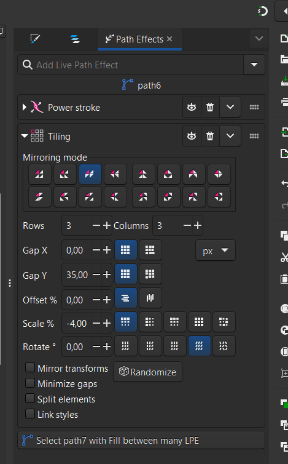Screen dimensions: 288x464
Task: Select the first mirroring mode icon
Action: tap(39, 174)
